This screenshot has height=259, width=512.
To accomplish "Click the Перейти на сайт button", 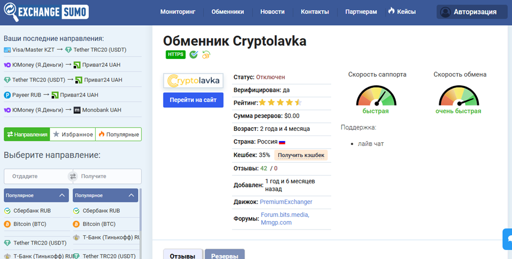I will [x=193, y=100].
